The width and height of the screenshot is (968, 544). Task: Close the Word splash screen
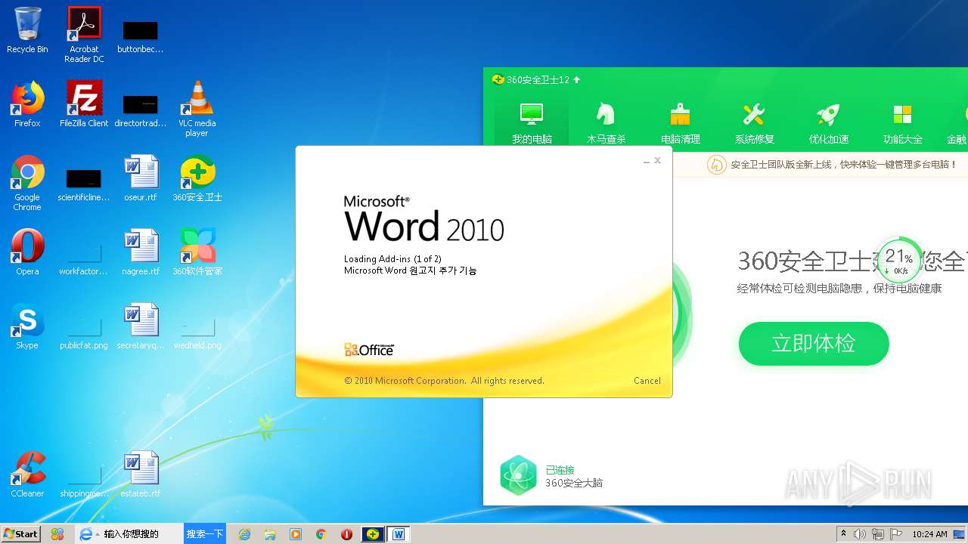coord(658,160)
